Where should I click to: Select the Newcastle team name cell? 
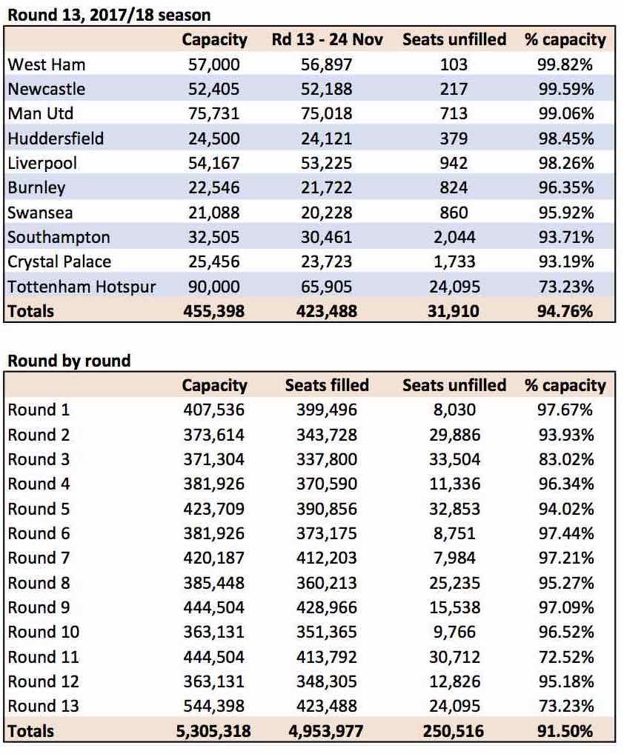click(47, 89)
